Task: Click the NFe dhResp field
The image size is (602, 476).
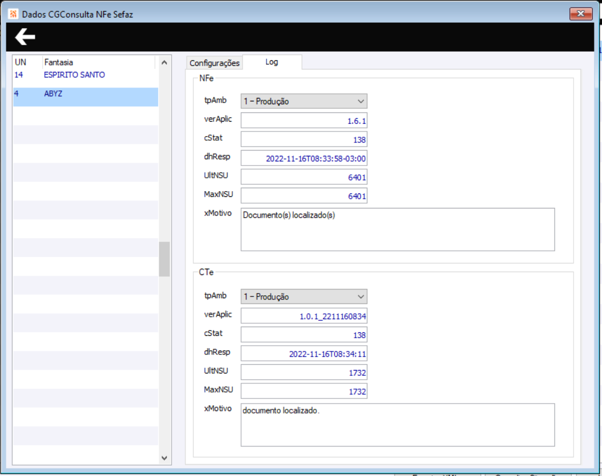Action: 304,158
